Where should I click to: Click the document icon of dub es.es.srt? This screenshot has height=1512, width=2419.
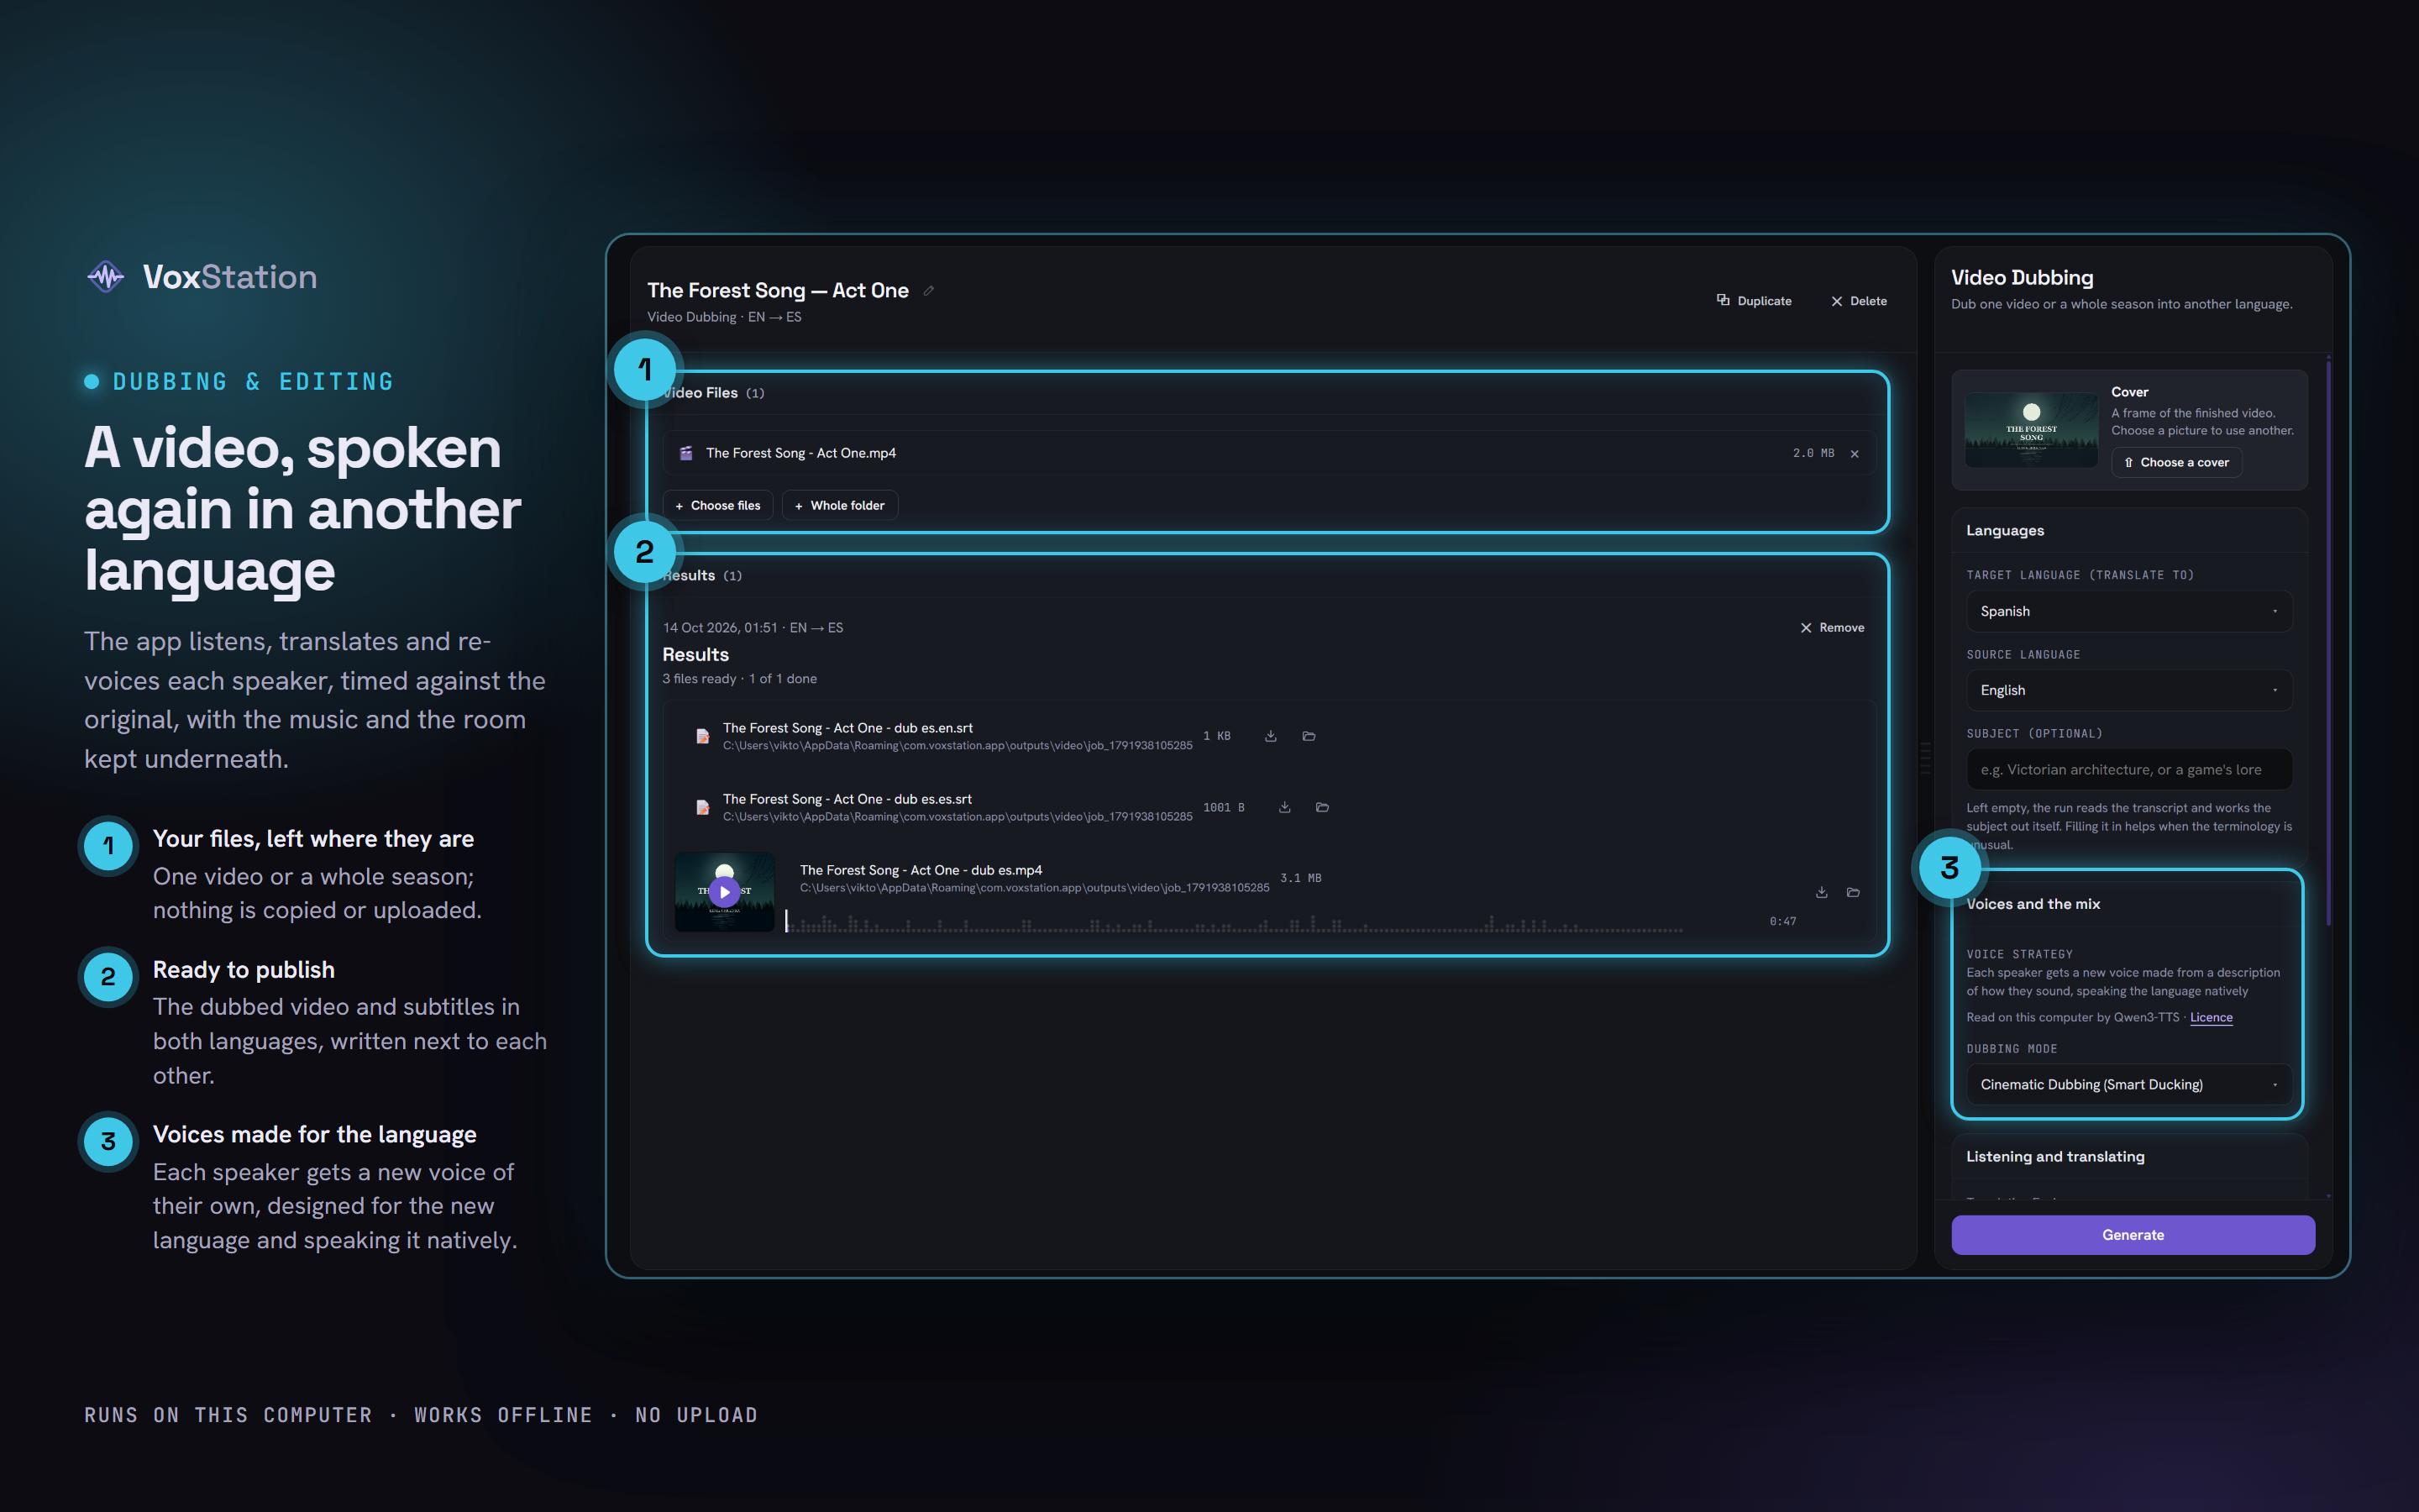[x=703, y=807]
